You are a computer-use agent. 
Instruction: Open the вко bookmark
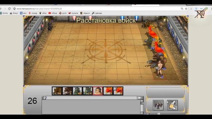click(23, 13)
